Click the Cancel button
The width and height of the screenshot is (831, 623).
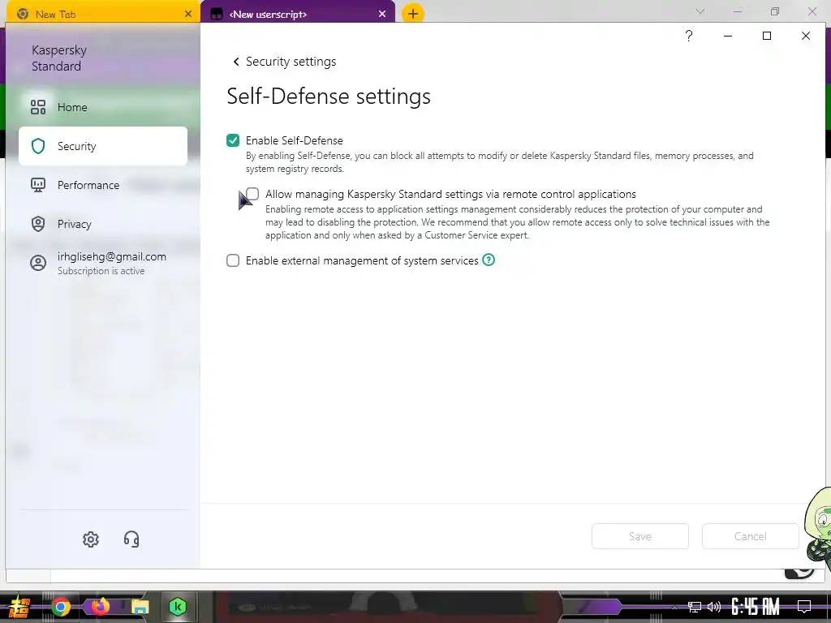751,536
